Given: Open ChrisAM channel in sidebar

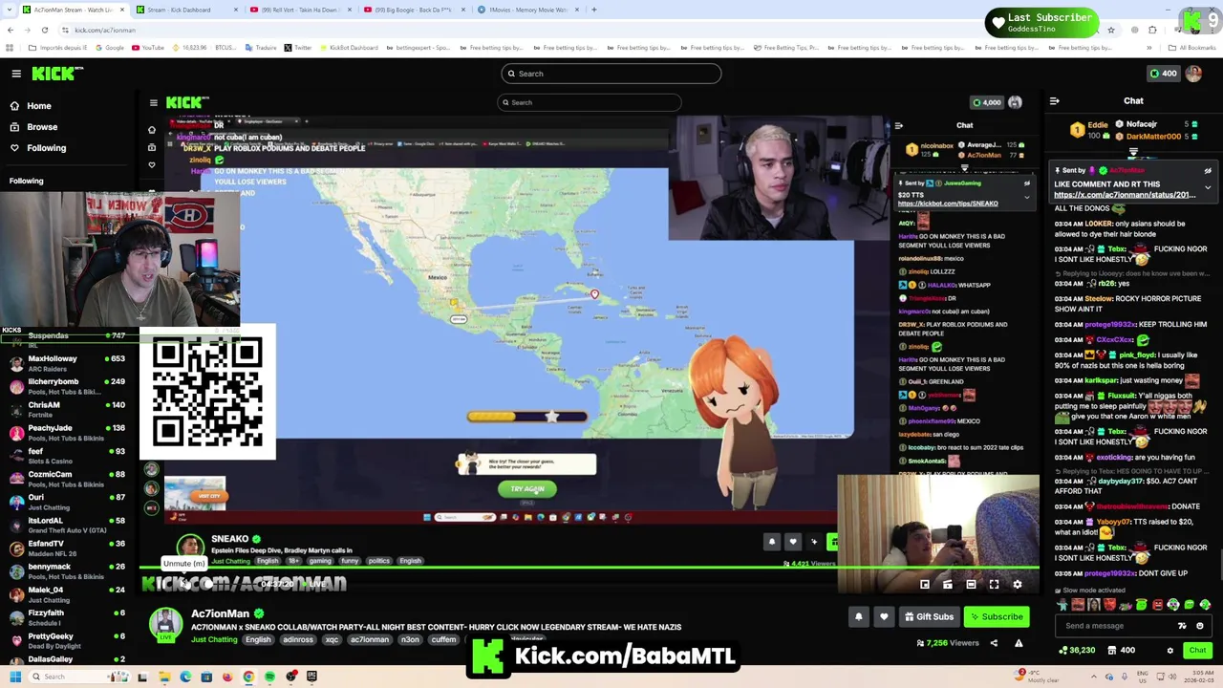Looking at the screenshot, I should tap(67, 410).
